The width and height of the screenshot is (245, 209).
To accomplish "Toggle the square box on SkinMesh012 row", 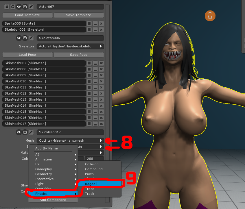I will coord(89,93).
